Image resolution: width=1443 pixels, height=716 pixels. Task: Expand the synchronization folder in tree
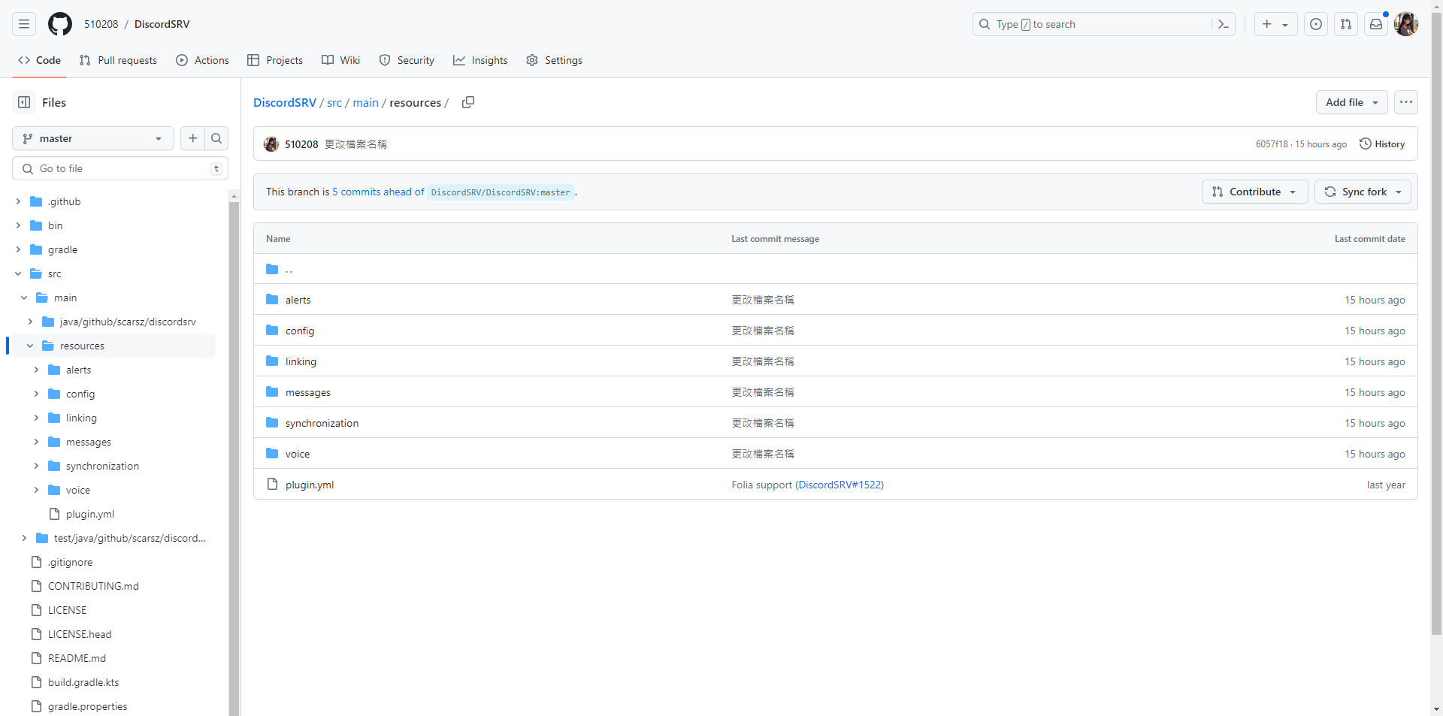tap(36, 466)
